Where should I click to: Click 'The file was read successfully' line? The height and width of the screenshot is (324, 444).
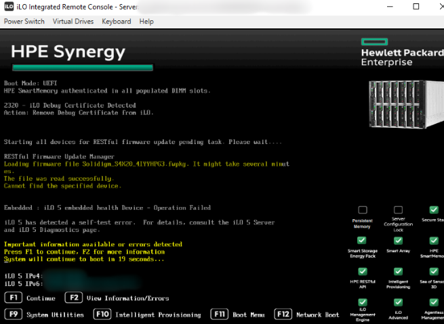pyautogui.click(x=59, y=179)
